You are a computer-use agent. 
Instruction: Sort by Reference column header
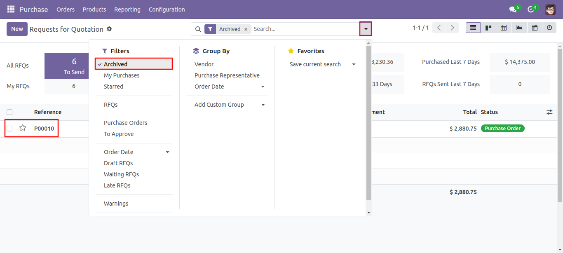pyautogui.click(x=48, y=112)
